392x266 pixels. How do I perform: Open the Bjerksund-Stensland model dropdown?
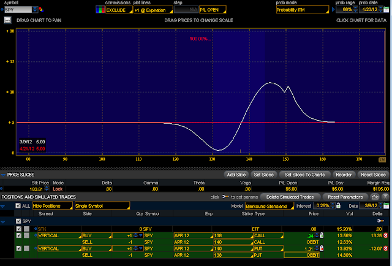269,206
